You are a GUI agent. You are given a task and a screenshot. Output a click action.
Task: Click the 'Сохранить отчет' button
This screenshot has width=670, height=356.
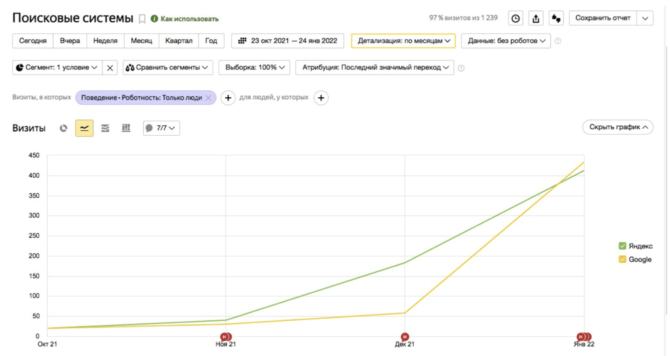pos(602,18)
